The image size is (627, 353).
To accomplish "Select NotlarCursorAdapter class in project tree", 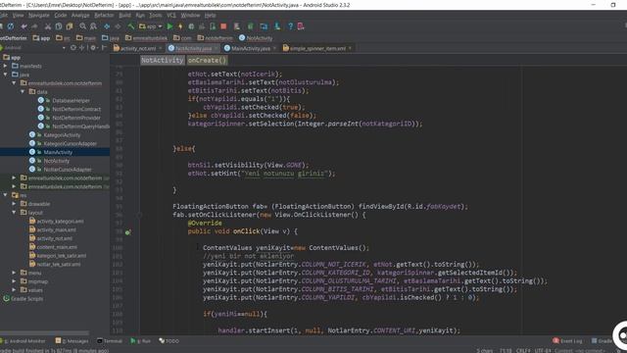I will point(61,170).
